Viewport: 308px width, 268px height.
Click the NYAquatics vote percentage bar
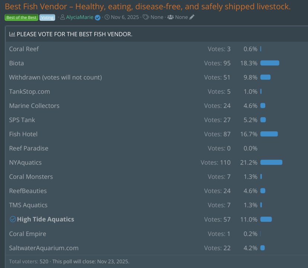point(271,162)
